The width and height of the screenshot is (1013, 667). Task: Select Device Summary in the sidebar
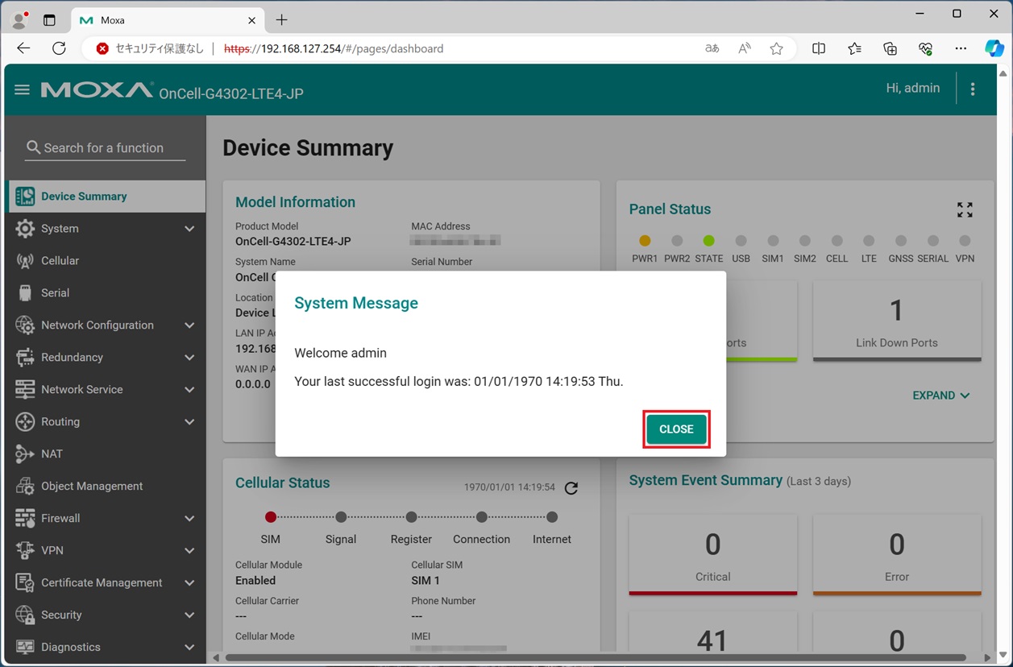[106, 197]
